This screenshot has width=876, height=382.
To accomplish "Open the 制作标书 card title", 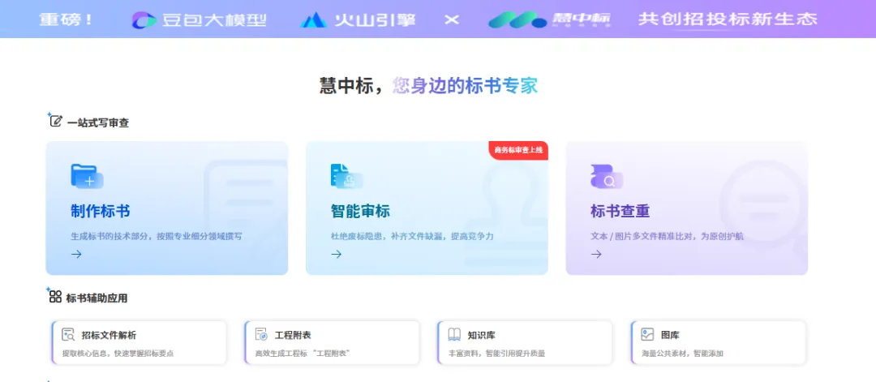I will pos(101,212).
